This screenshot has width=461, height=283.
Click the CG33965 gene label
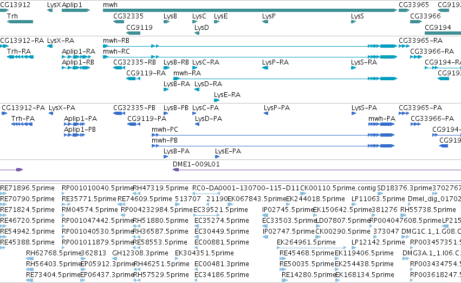point(414,5)
